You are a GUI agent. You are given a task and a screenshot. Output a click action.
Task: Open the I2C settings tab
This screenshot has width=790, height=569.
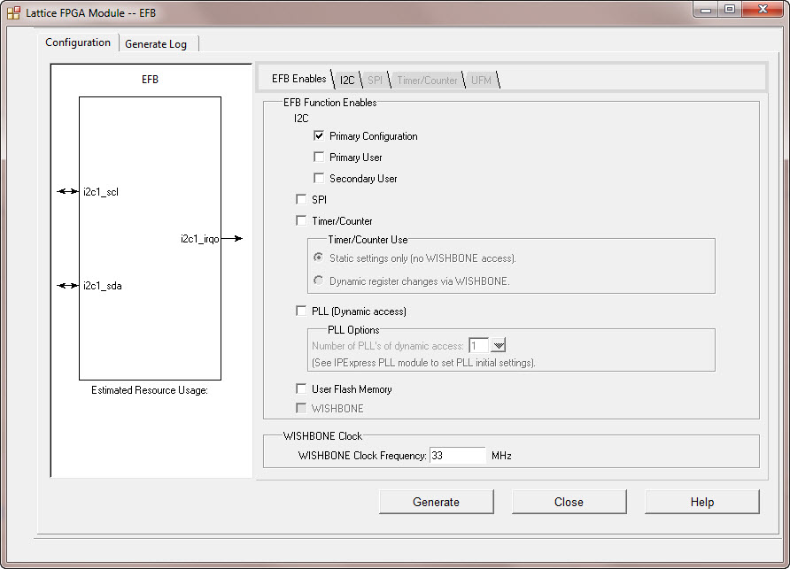(x=347, y=80)
